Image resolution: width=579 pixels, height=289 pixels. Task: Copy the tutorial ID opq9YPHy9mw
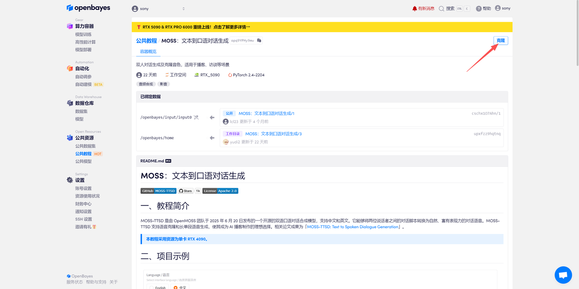pyautogui.click(x=259, y=41)
